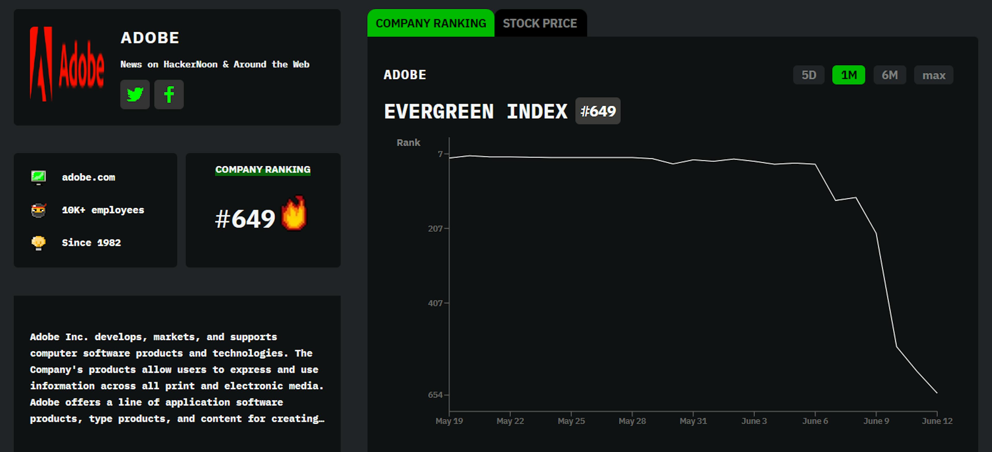Click the Evergreen Index #649 badge

tap(598, 111)
